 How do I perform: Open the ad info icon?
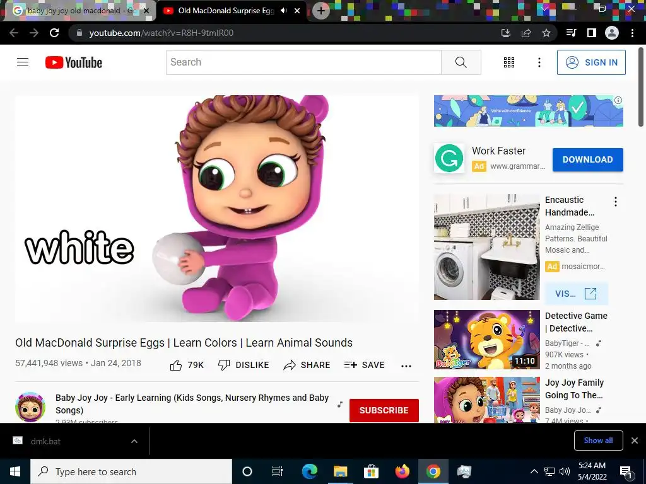pos(618,100)
